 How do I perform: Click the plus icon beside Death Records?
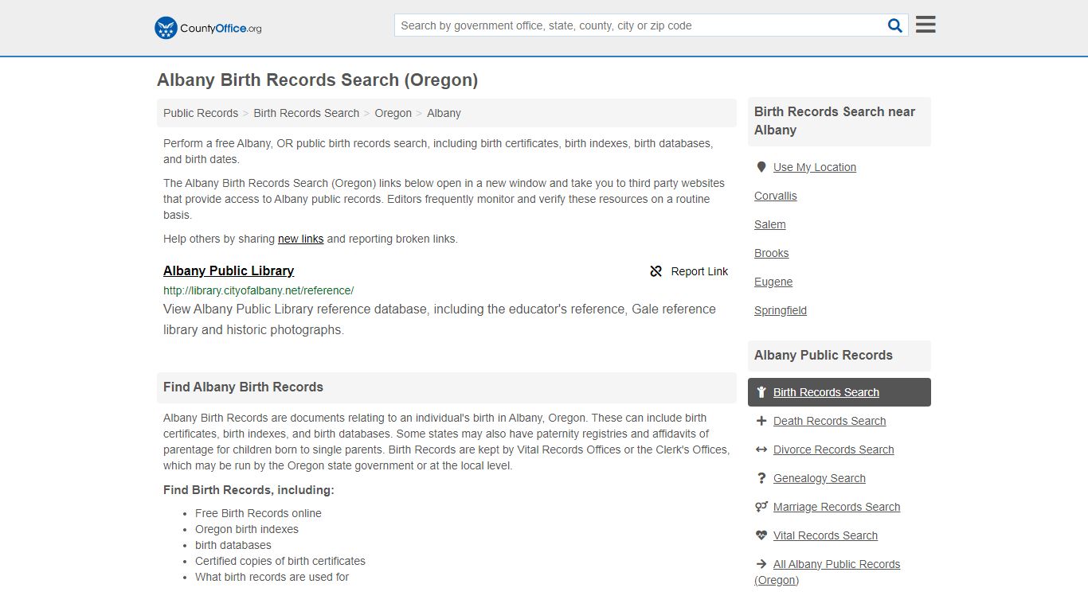[761, 421]
